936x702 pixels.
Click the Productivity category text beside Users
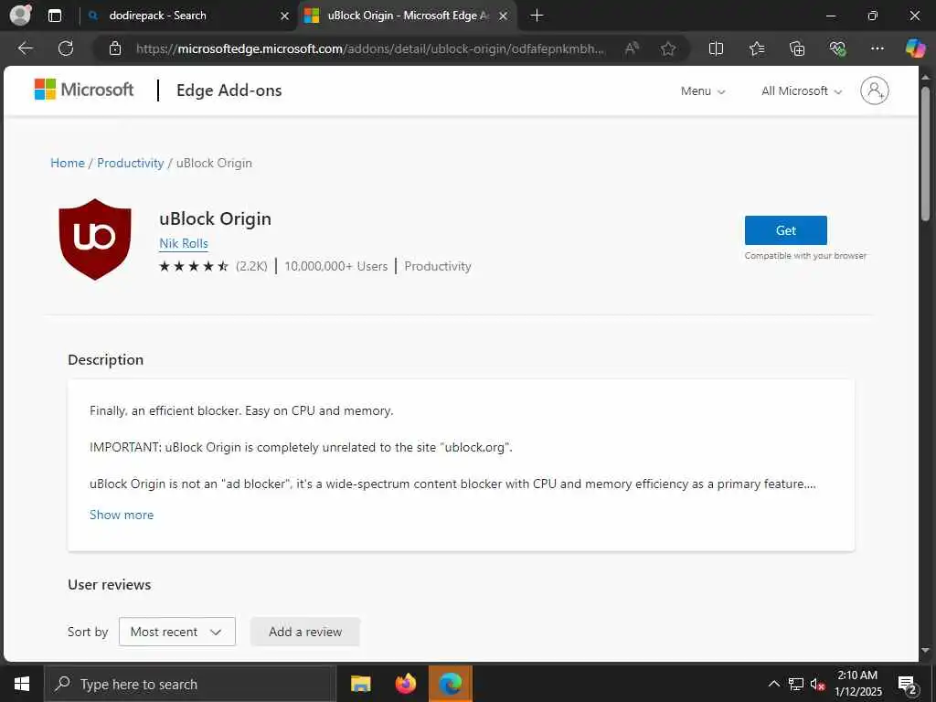(438, 266)
